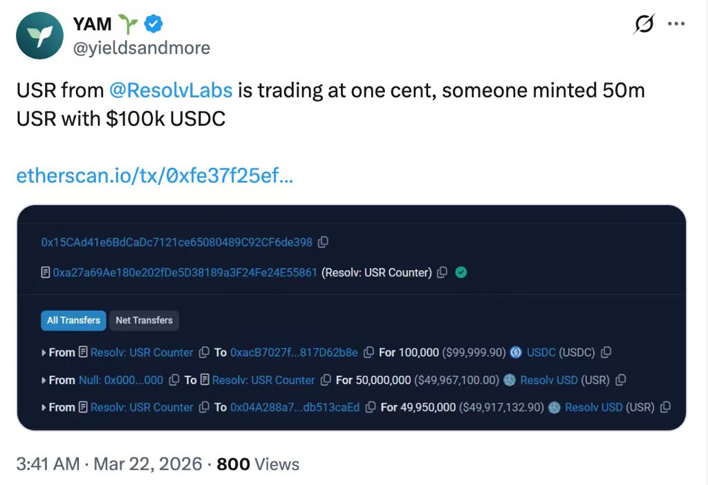Open the etherscan.io transaction link

pyautogui.click(x=154, y=175)
